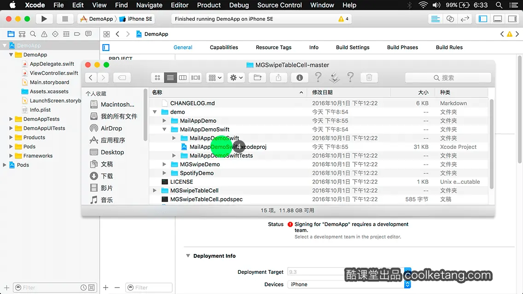Open the Symbol navigator in Xcode

(22, 34)
